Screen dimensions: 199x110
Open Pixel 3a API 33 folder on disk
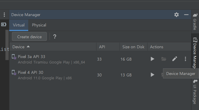[164, 59]
